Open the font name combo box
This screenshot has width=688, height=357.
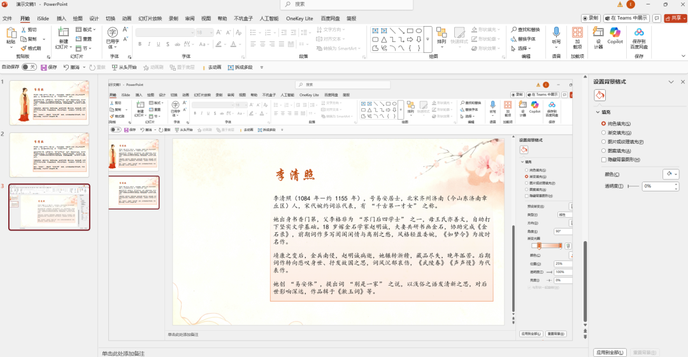click(x=164, y=32)
